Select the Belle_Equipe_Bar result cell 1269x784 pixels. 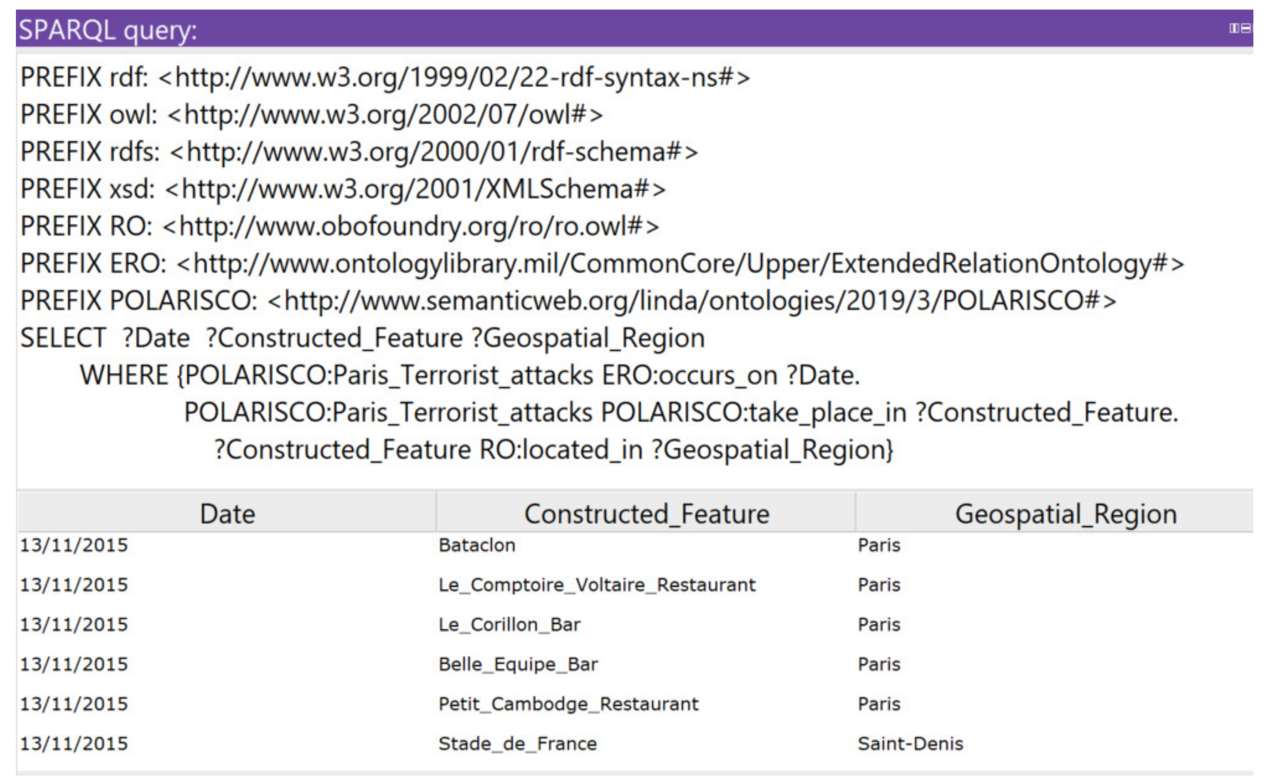coord(518,664)
